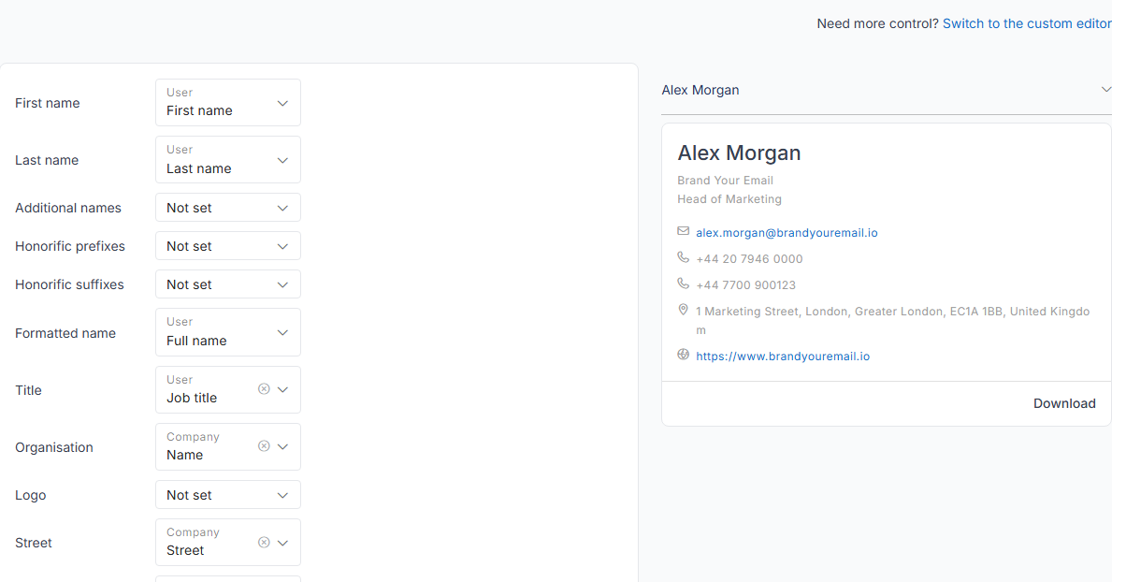Open the First name dropdown

(228, 102)
